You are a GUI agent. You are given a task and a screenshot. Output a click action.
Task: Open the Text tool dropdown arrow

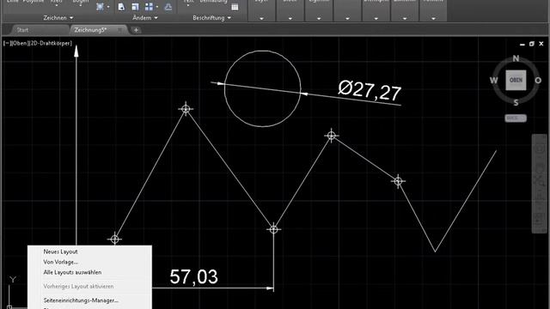(188, 6)
